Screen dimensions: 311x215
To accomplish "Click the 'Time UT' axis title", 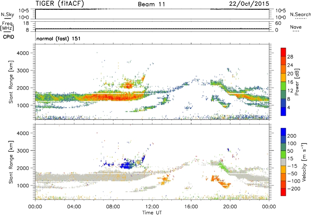I will 152,213.
